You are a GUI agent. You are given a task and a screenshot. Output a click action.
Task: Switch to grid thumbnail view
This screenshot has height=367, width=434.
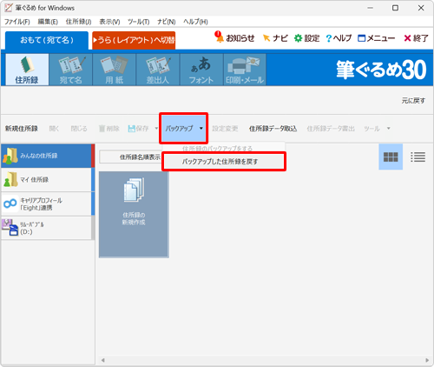391,157
